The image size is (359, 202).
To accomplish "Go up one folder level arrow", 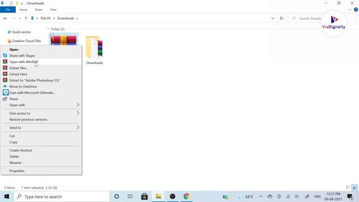I will pyautogui.click(x=26, y=19).
